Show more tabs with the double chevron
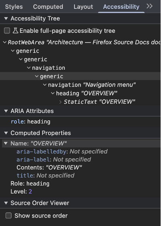161x226 pixels. [x=149, y=6]
